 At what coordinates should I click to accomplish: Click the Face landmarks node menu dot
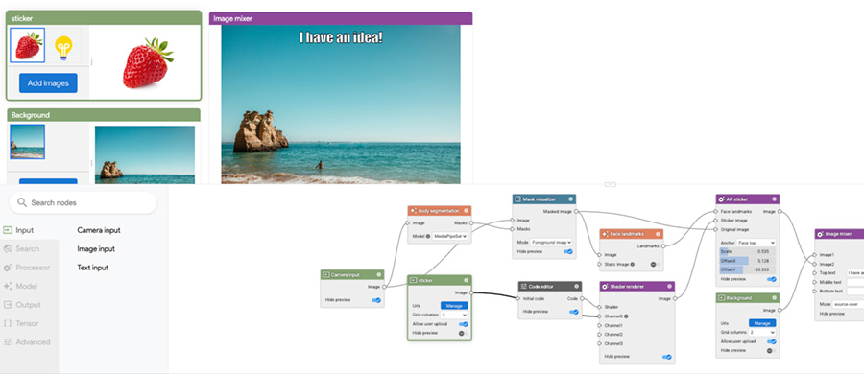tap(658, 234)
